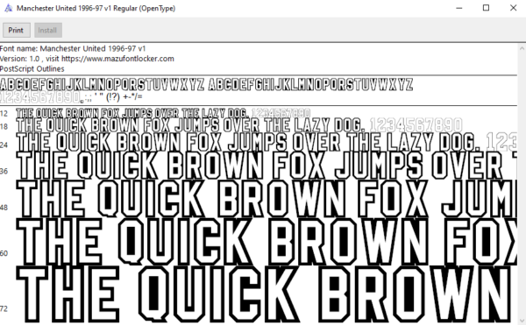Click the 18 point size label
526x325 pixels.
(x=4, y=127)
